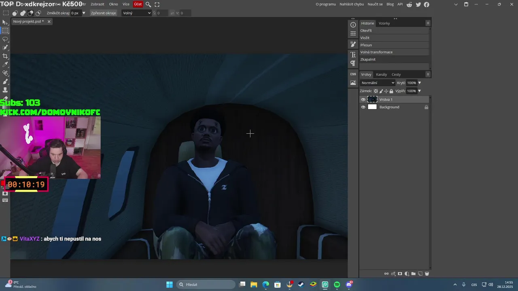The image size is (518, 291).
Task: Open the History panel options menu
Action: coord(428,23)
